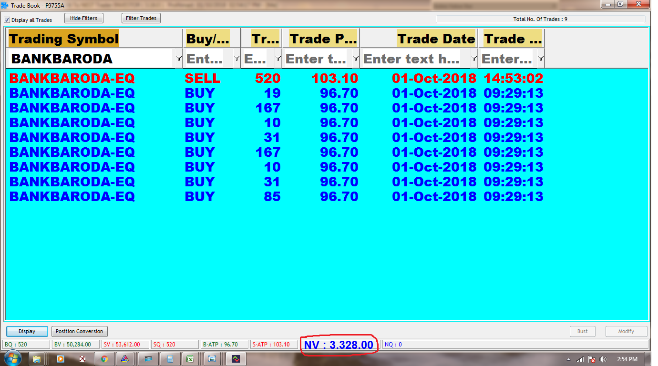Sort by Trade Price column header
Image resolution: width=658 pixels, height=366 pixels.
[321, 39]
